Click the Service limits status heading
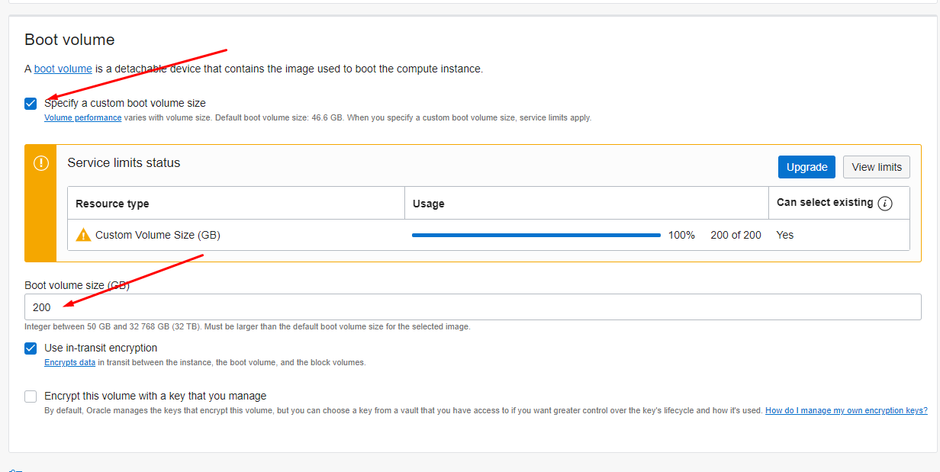 point(124,162)
